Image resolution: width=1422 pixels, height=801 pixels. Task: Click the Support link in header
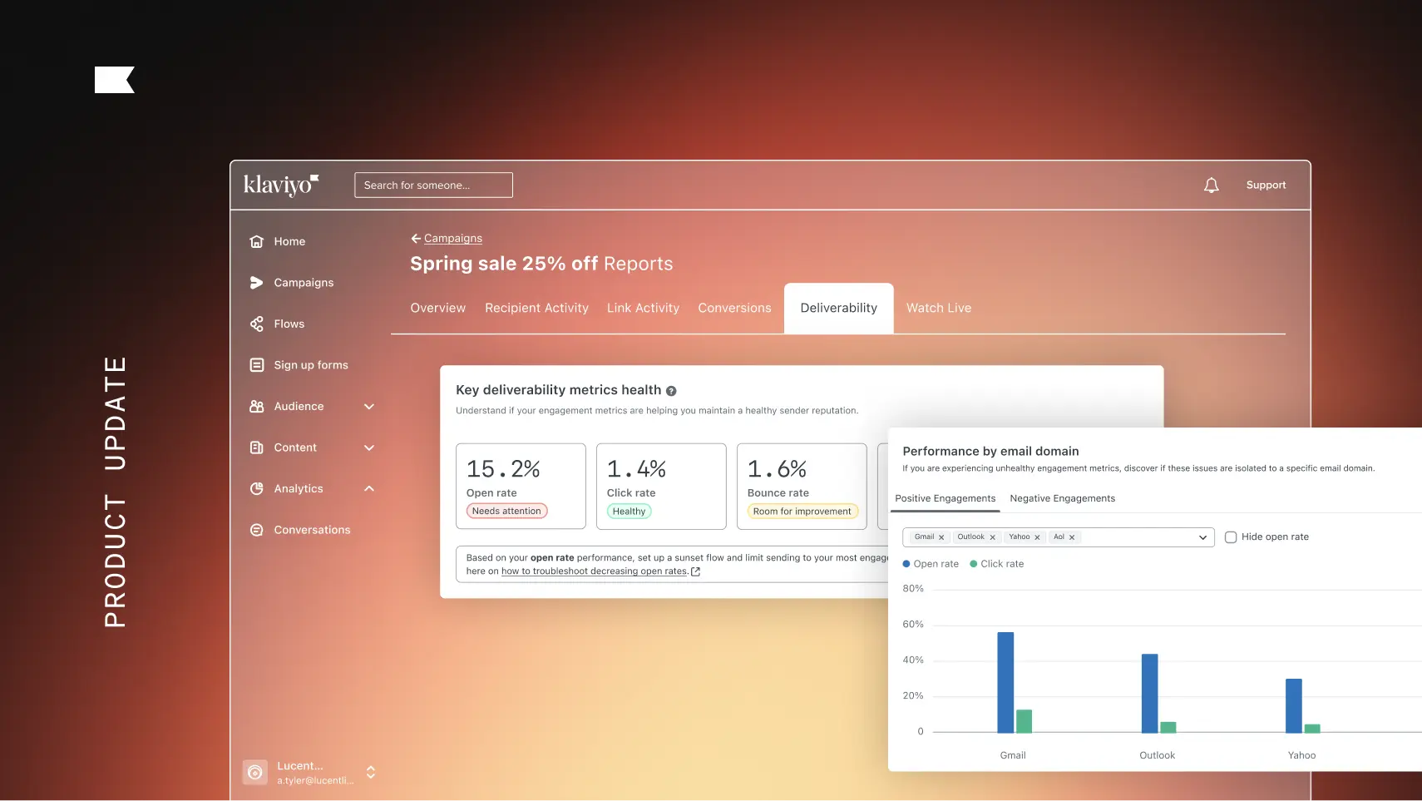1266,185
